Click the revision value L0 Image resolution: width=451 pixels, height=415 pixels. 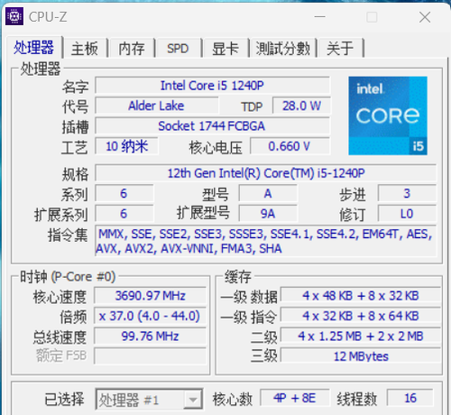[407, 214]
